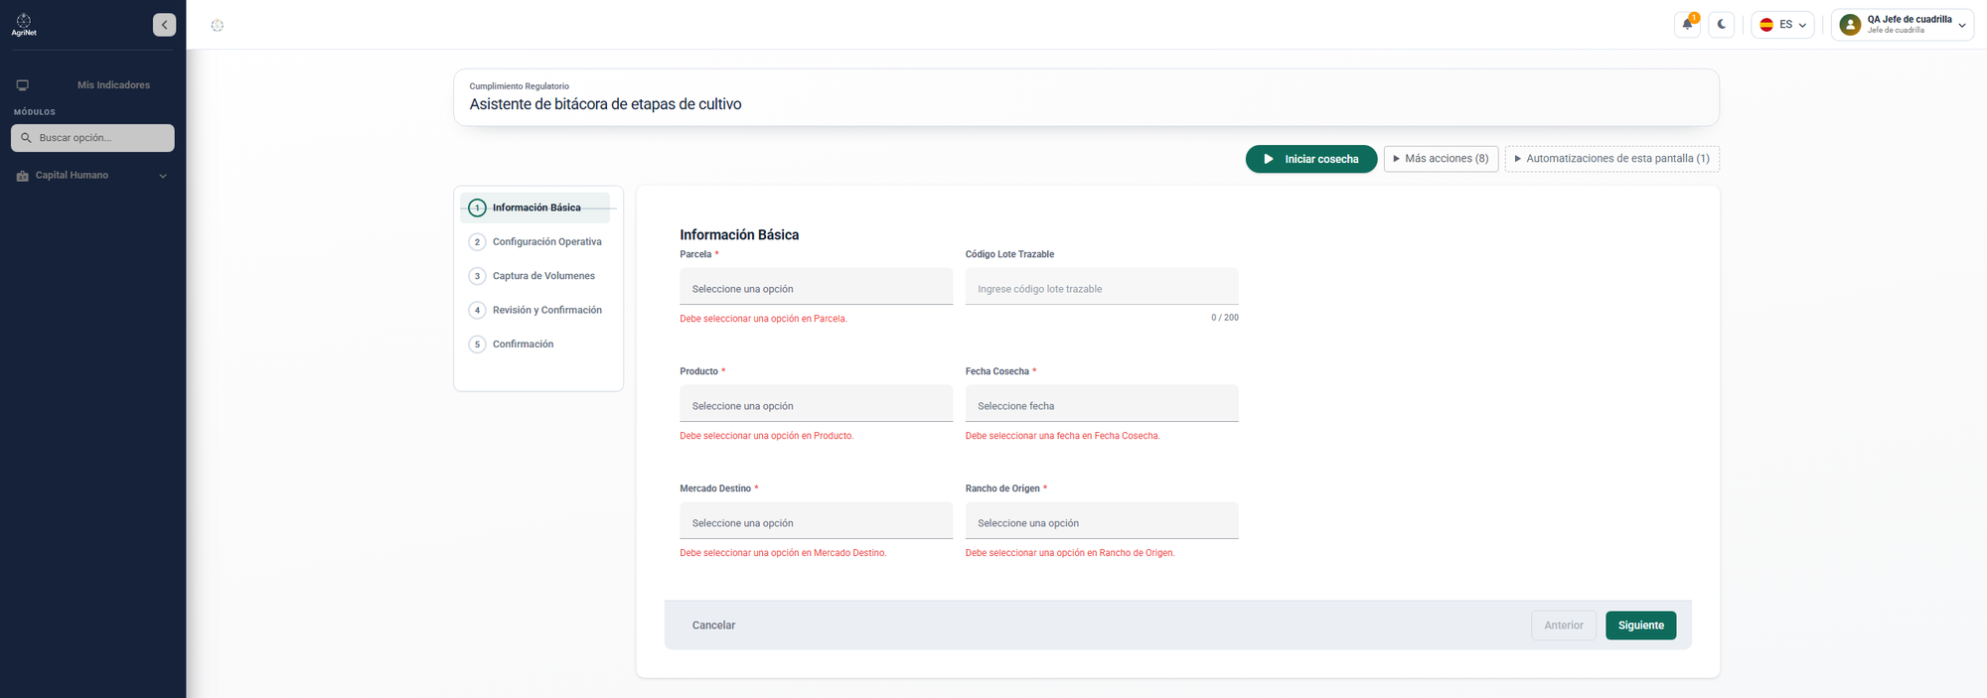This screenshot has height=698, width=1987.
Task: Open the QA Jefe de cuadrilla user menu
Action: pos(1902,25)
